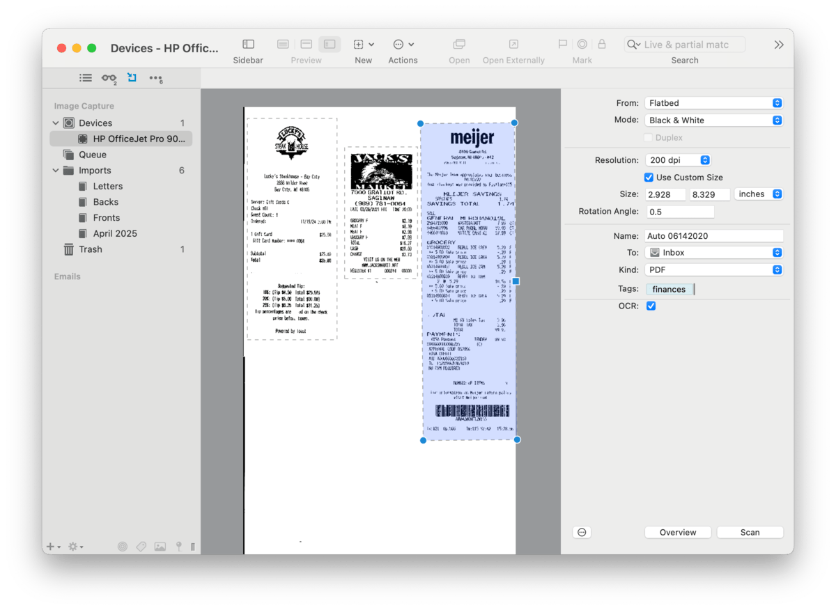Click the list view icon above sidebar
Image resolution: width=836 pixels, height=610 pixels.
[x=85, y=78]
